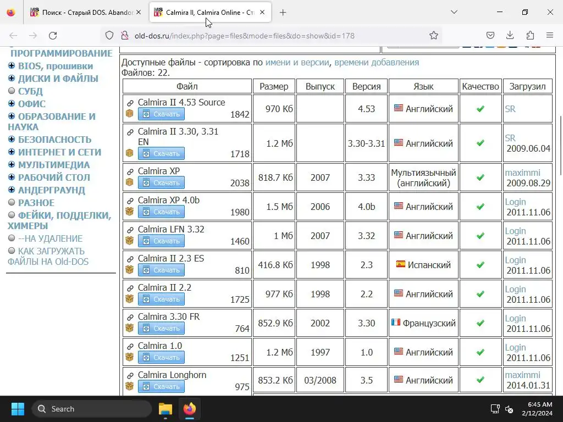Open the Firefox hamburger menu
Image resolution: width=563 pixels, height=422 pixels.
pyautogui.click(x=550, y=35)
